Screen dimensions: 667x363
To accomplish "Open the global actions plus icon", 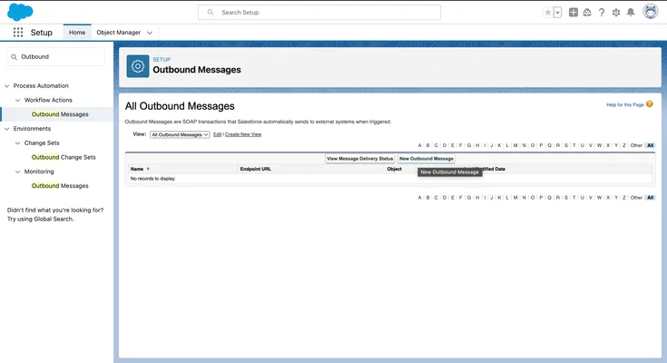I will [x=574, y=13].
